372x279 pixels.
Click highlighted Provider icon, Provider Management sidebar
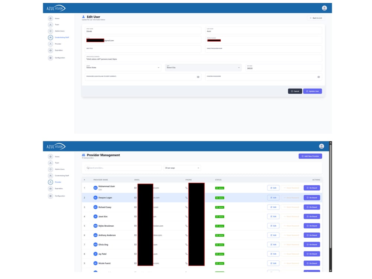(50, 182)
